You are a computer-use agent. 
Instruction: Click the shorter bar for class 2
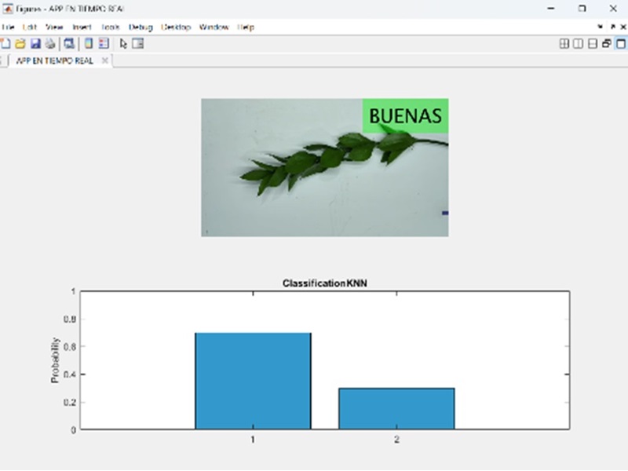pos(396,408)
